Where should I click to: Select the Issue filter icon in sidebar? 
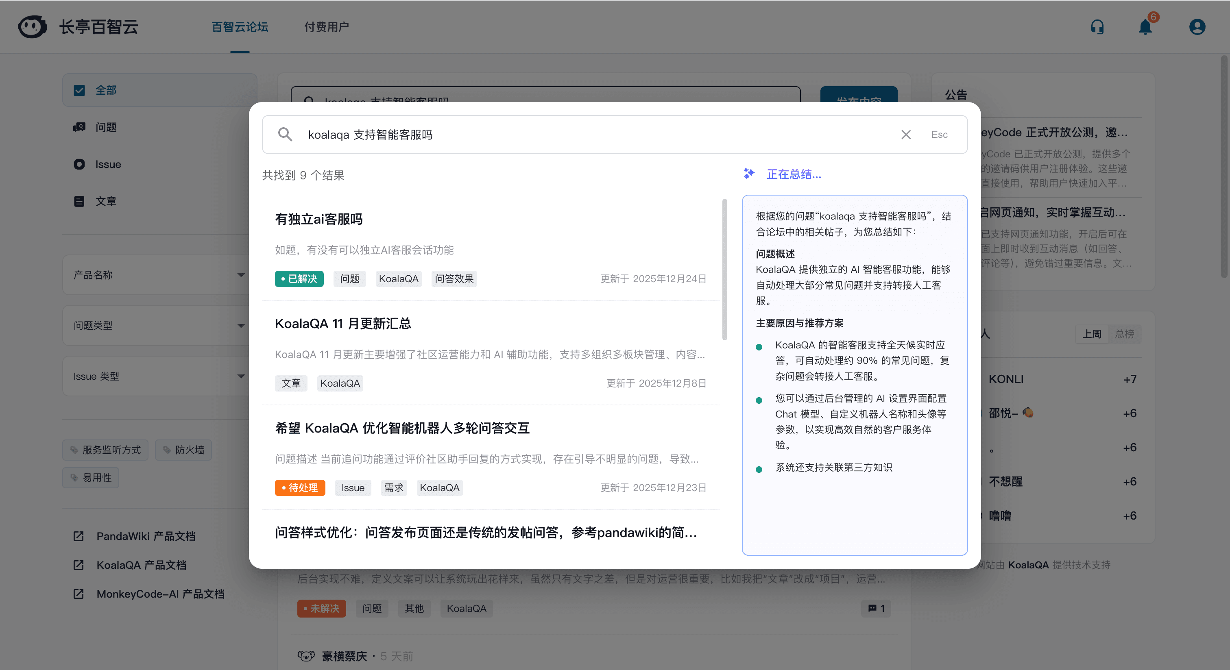tap(79, 164)
